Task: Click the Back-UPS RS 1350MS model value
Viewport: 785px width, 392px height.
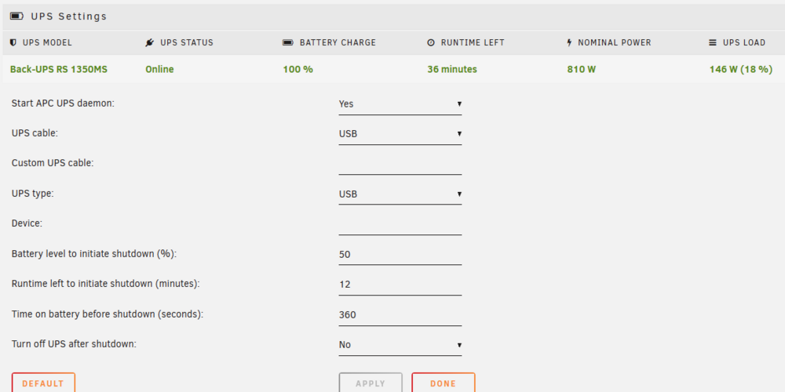Action: click(x=59, y=70)
